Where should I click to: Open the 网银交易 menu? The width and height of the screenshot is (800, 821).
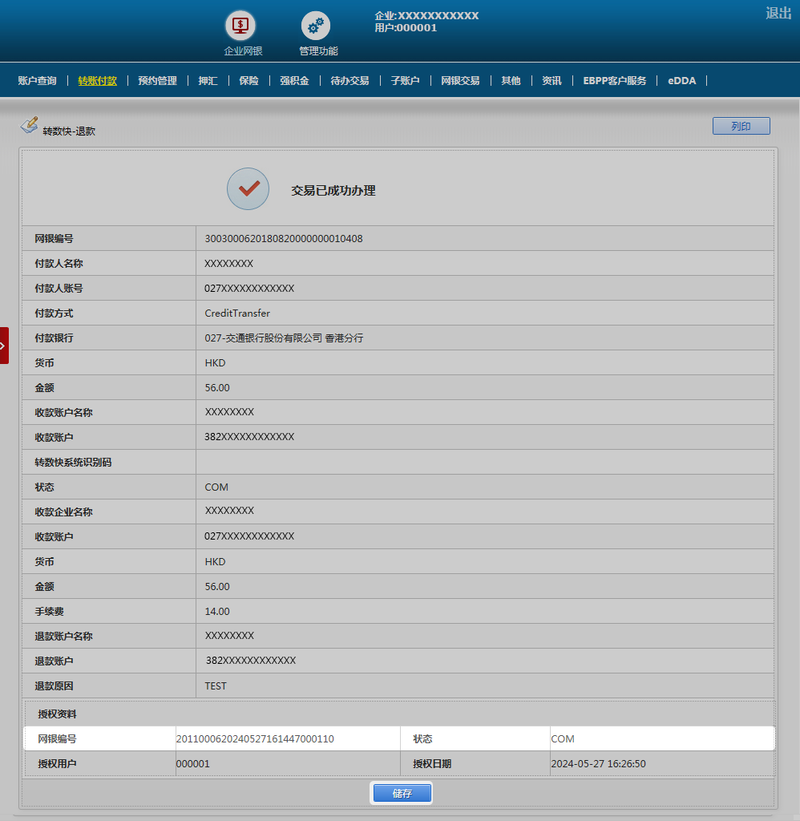coord(460,81)
